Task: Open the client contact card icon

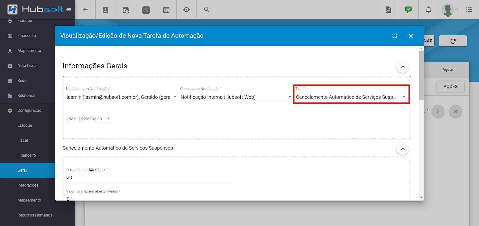Action: tap(106, 10)
